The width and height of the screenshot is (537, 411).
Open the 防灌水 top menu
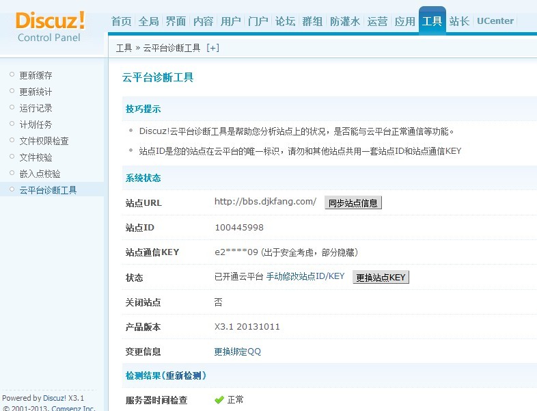(345, 21)
